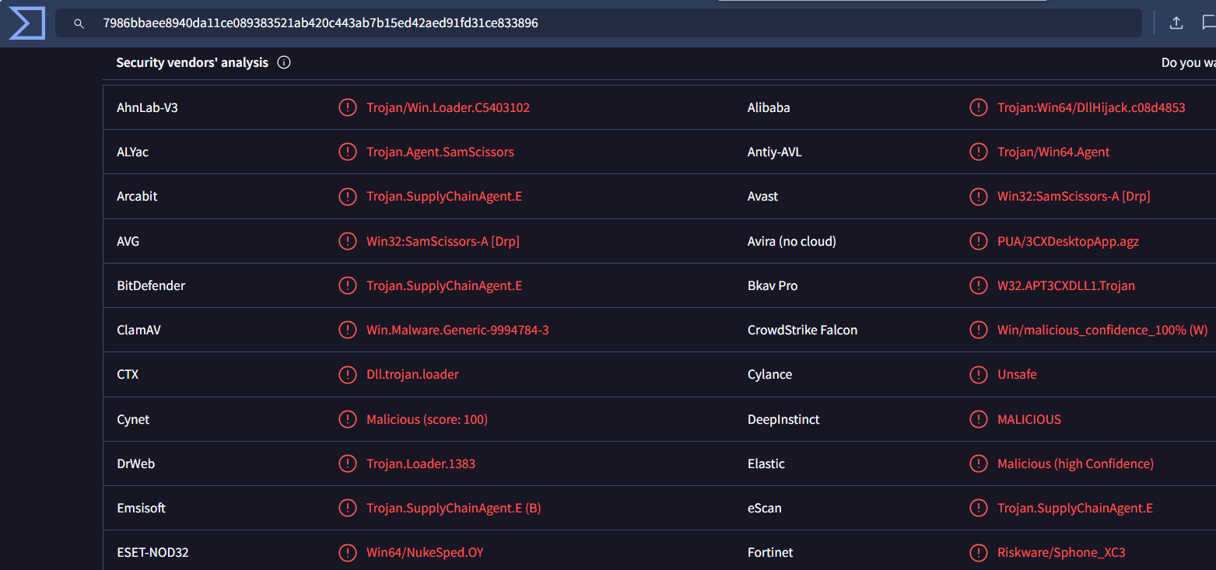Select the Emsisoft exclamation alert icon

(x=348, y=508)
